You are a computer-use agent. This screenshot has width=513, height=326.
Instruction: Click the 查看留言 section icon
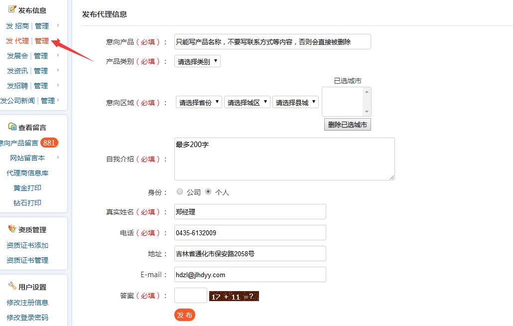[12, 127]
